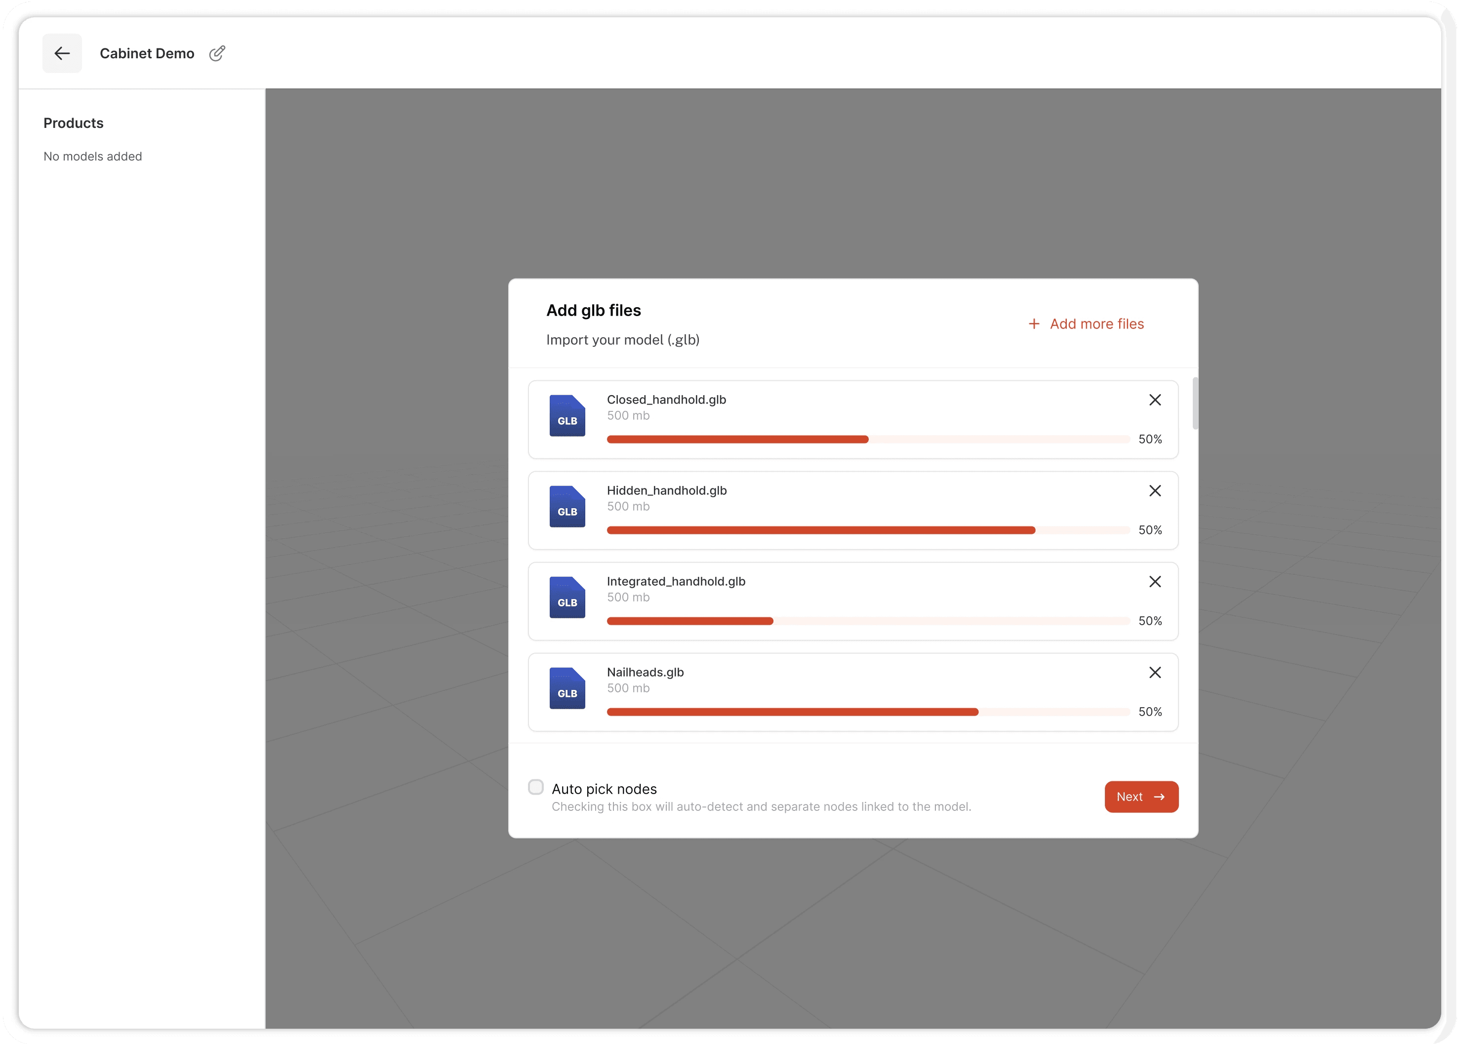Remove Closed_handhold.glb with its X icon
The height and width of the screenshot is (1044, 1458).
(x=1155, y=400)
